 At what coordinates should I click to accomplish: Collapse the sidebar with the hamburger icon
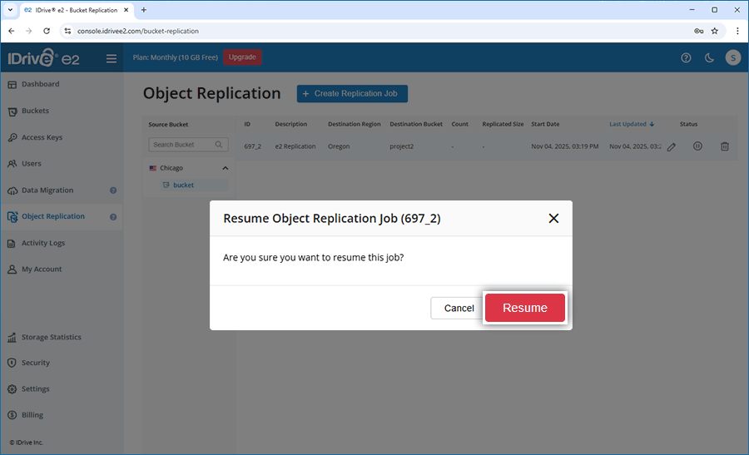coord(112,58)
